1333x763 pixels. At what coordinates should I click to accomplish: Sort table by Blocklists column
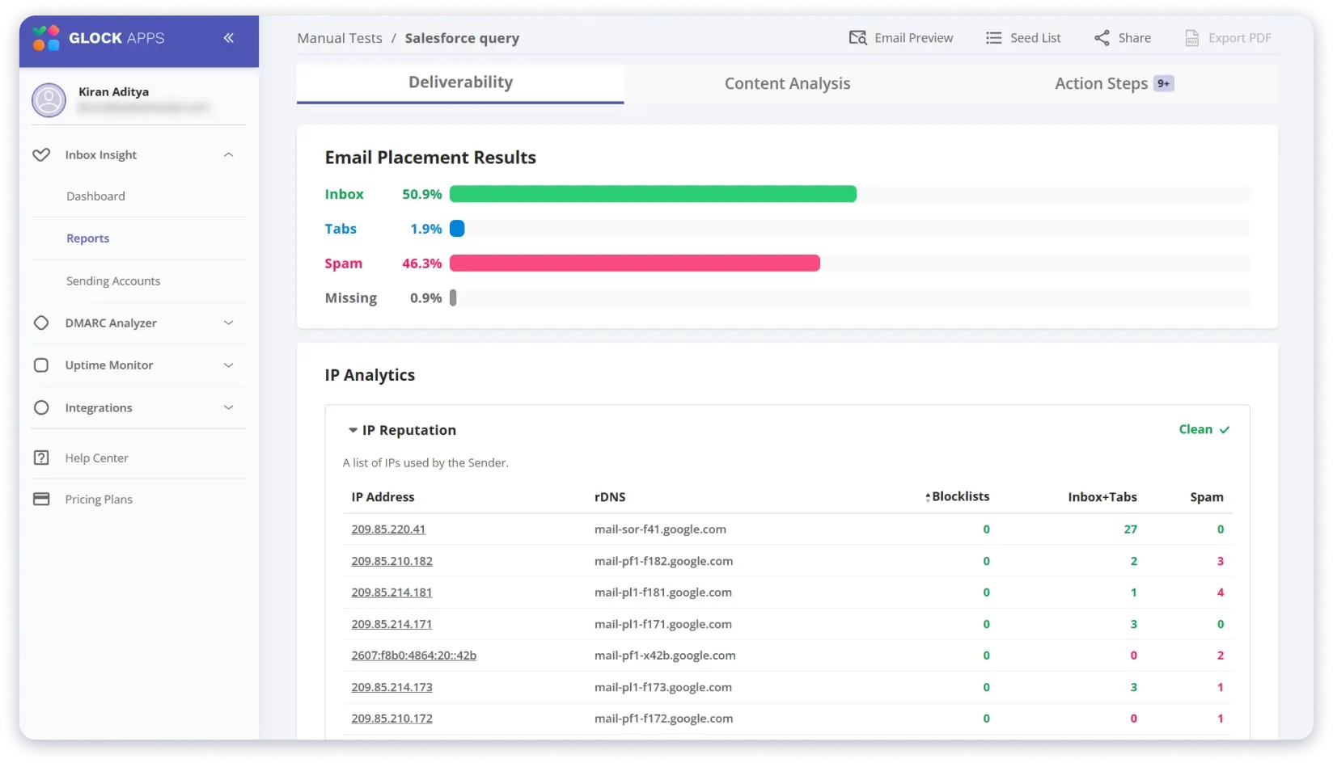tap(958, 497)
